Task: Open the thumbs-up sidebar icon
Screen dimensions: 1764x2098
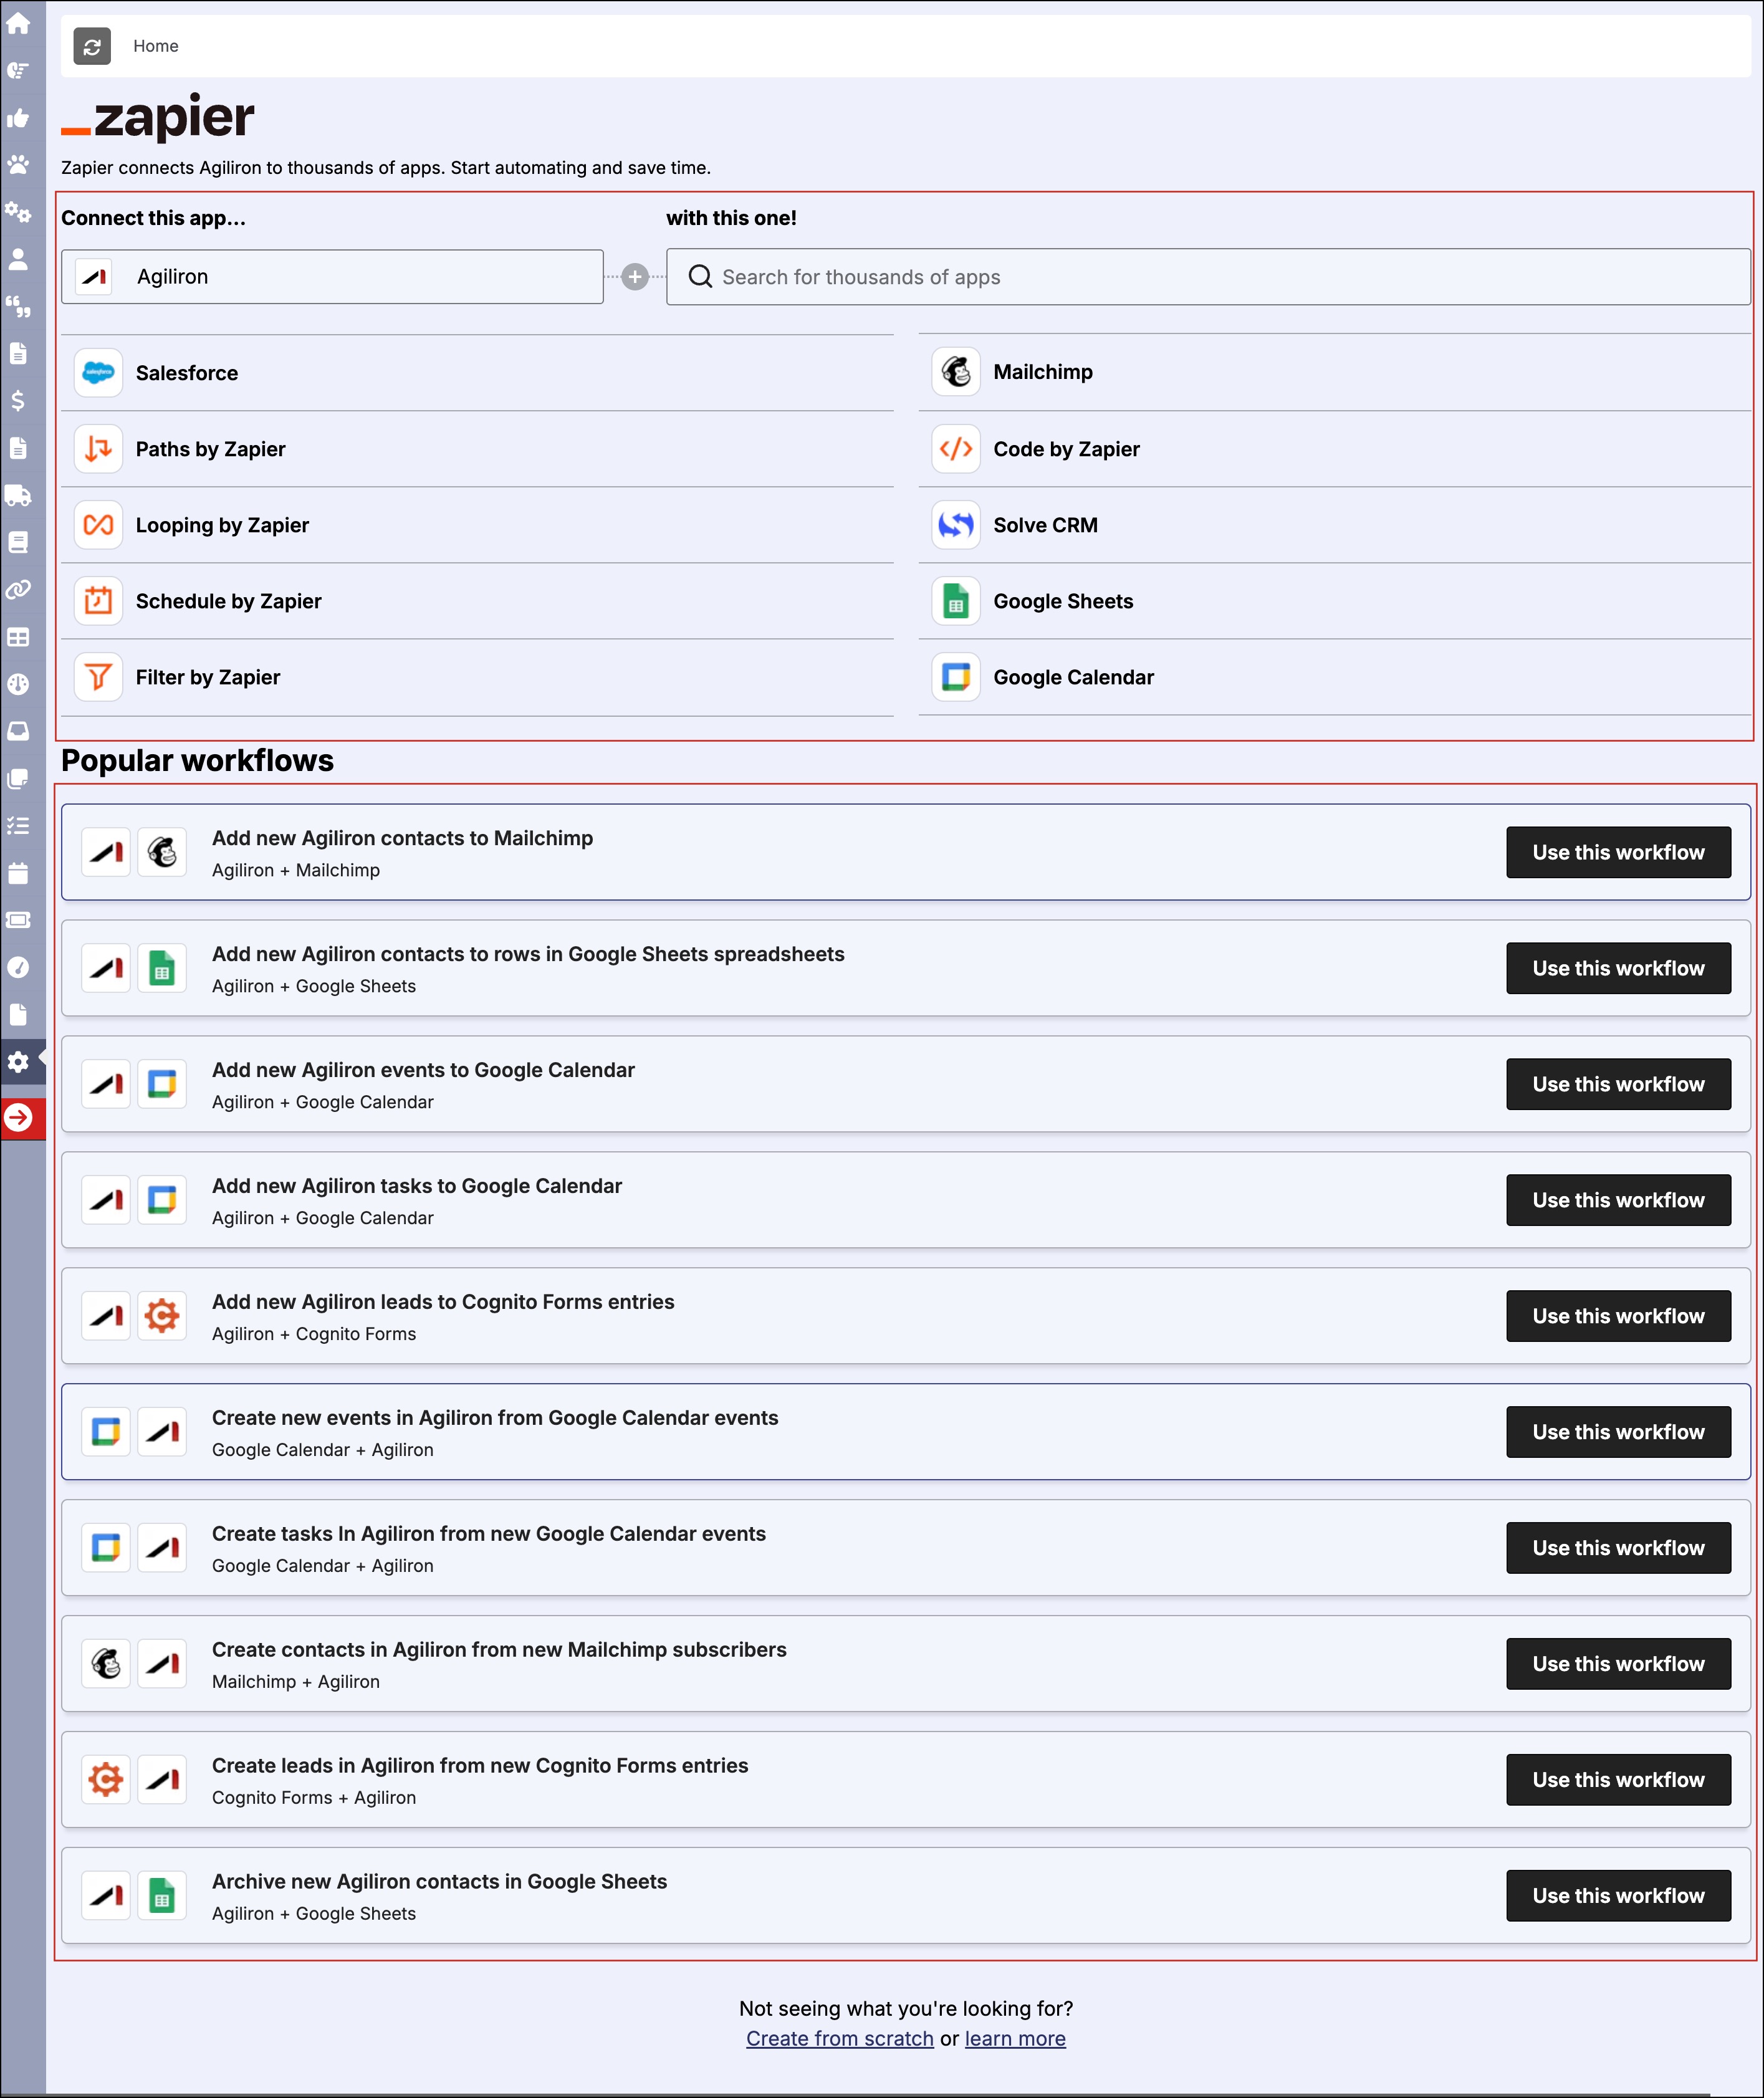Action: coord(18,118)
